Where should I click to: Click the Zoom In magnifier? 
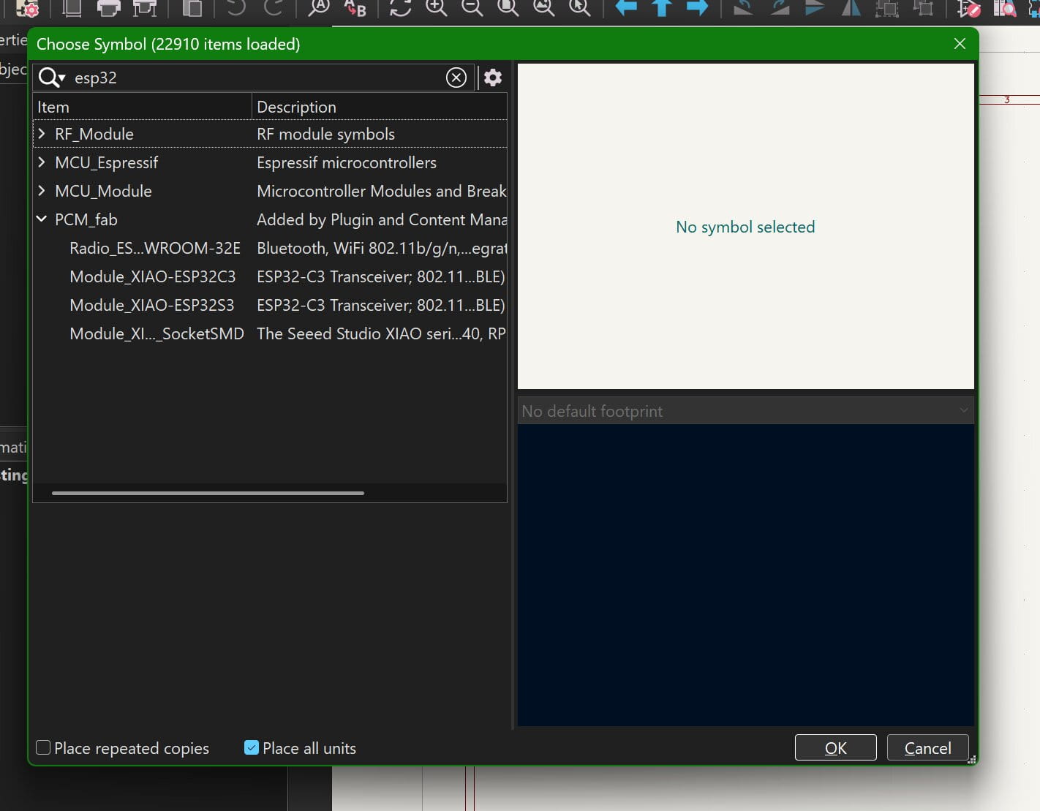[x=437, y=8]
